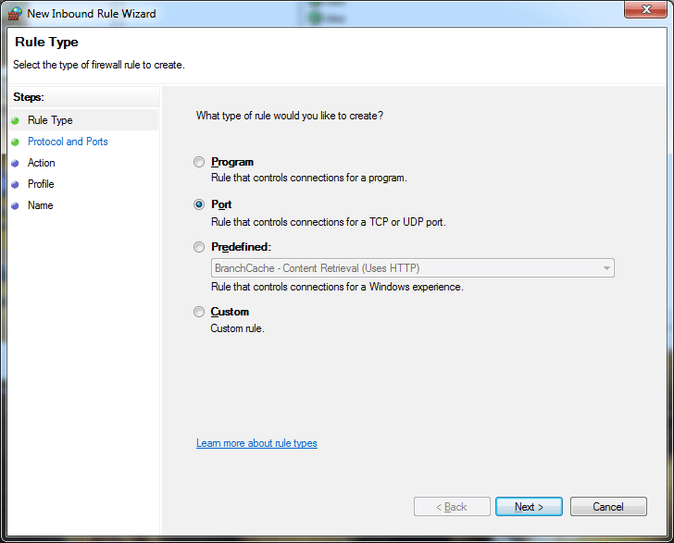
Task: Click the Next button
Action: pos(529,507)
